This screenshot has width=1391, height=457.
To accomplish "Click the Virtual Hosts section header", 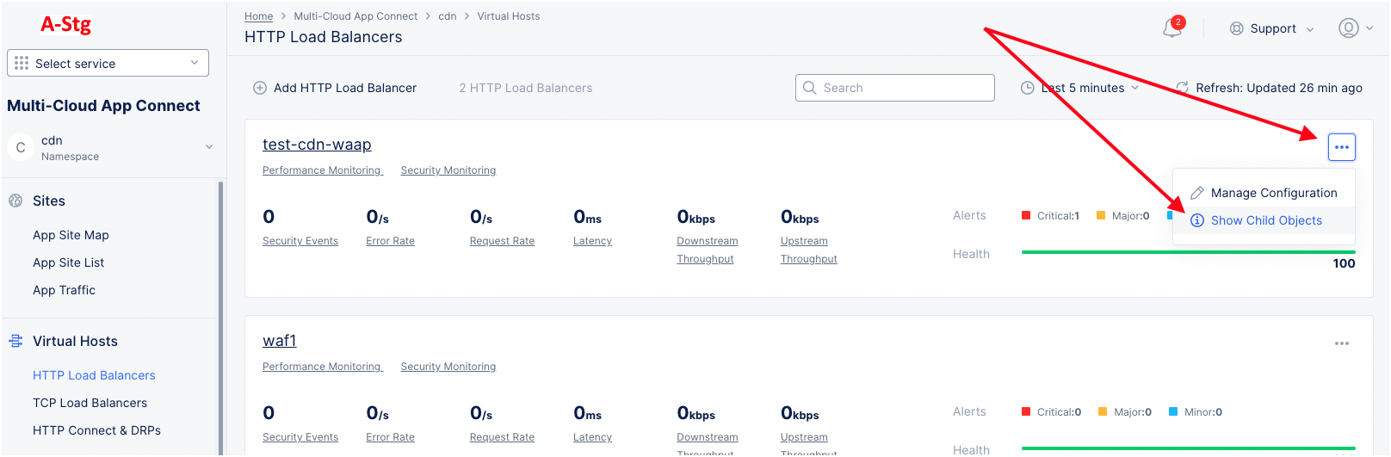I will [75, 341].
